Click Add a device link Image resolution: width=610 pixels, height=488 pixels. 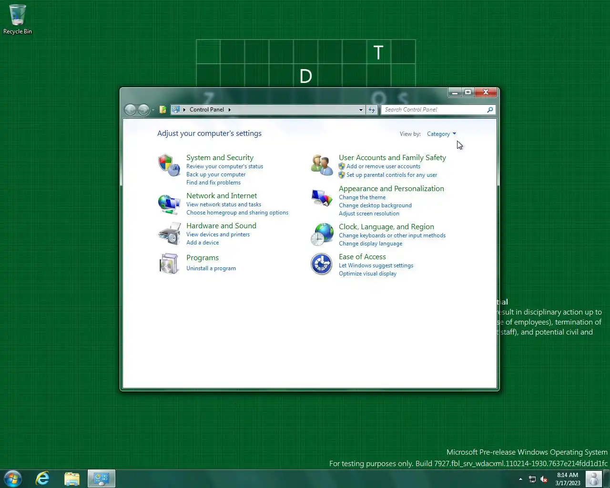point(203,243)
